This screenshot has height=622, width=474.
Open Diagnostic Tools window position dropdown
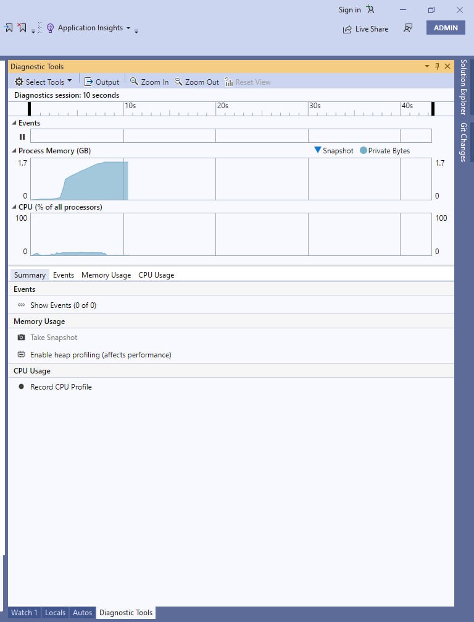coord(427,66)
